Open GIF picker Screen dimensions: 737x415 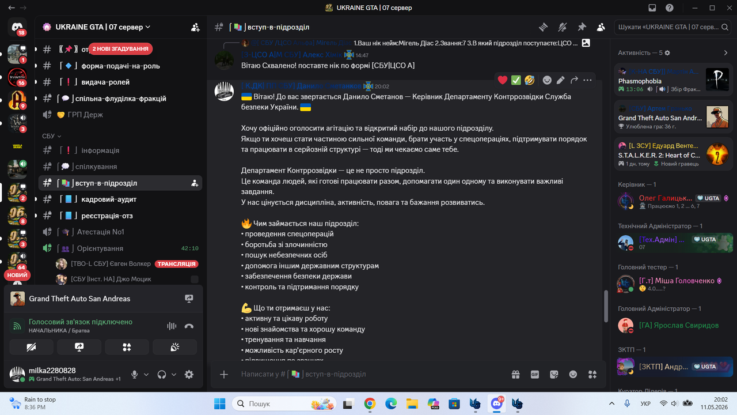point(535,374)
